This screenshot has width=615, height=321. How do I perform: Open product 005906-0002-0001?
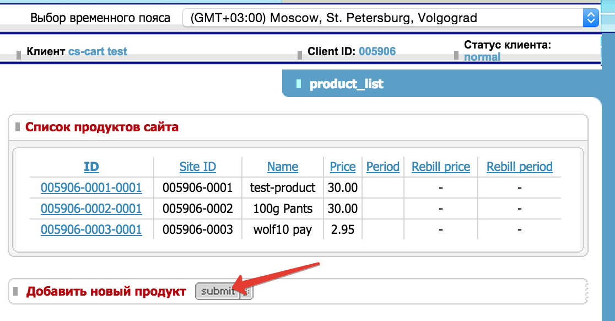pyautogui.click(x=91, y=209)
